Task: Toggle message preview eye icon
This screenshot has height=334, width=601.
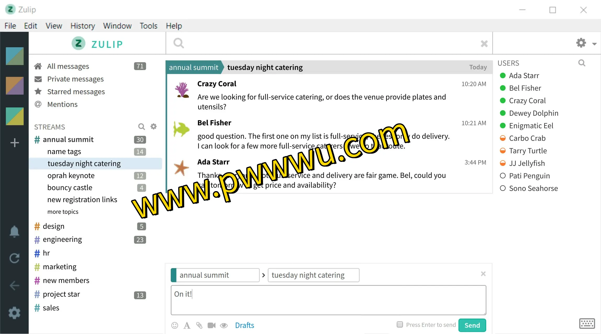Action: coord(224,325)
